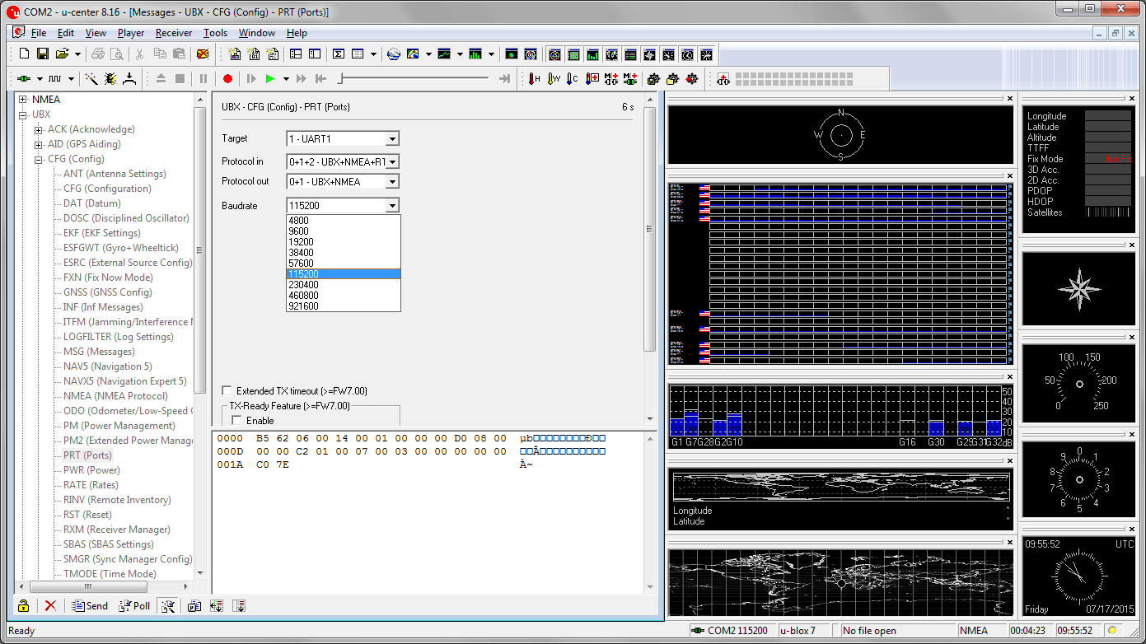Click the Hotstart thermometer H icon
1146x644 pixels.
[535, 78]
